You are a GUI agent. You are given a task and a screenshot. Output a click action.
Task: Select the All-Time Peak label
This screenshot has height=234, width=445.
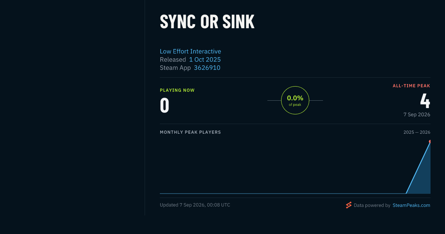tap(411, 86)
